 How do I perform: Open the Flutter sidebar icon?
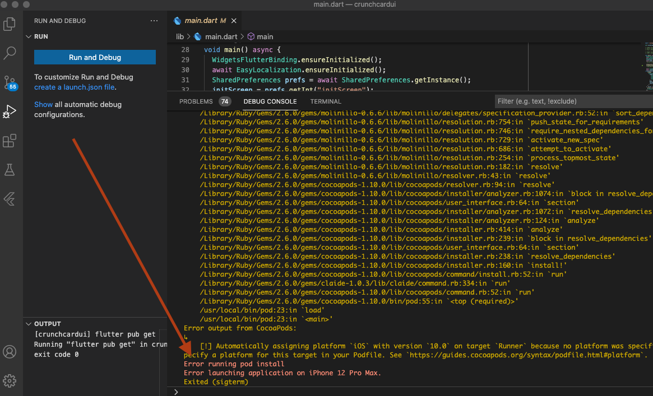pyautogui.click(x=10, y=199)
